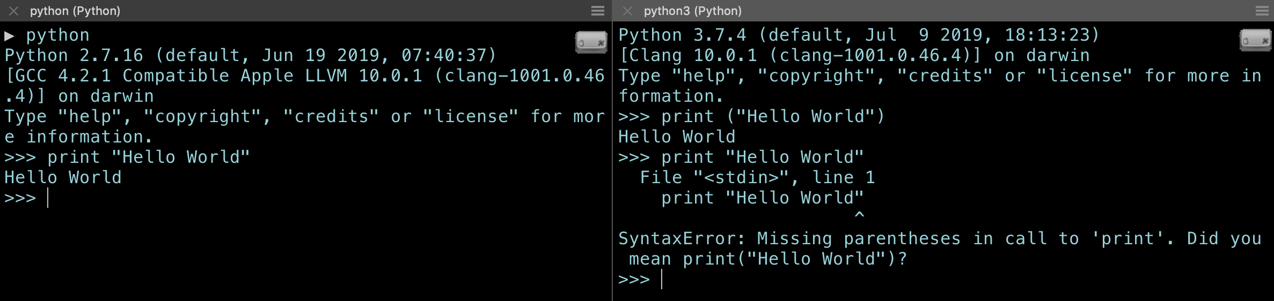This screenshot has height=301, width=1274.
Task: Close the python3 pane on the right
Action: point(627,11)
